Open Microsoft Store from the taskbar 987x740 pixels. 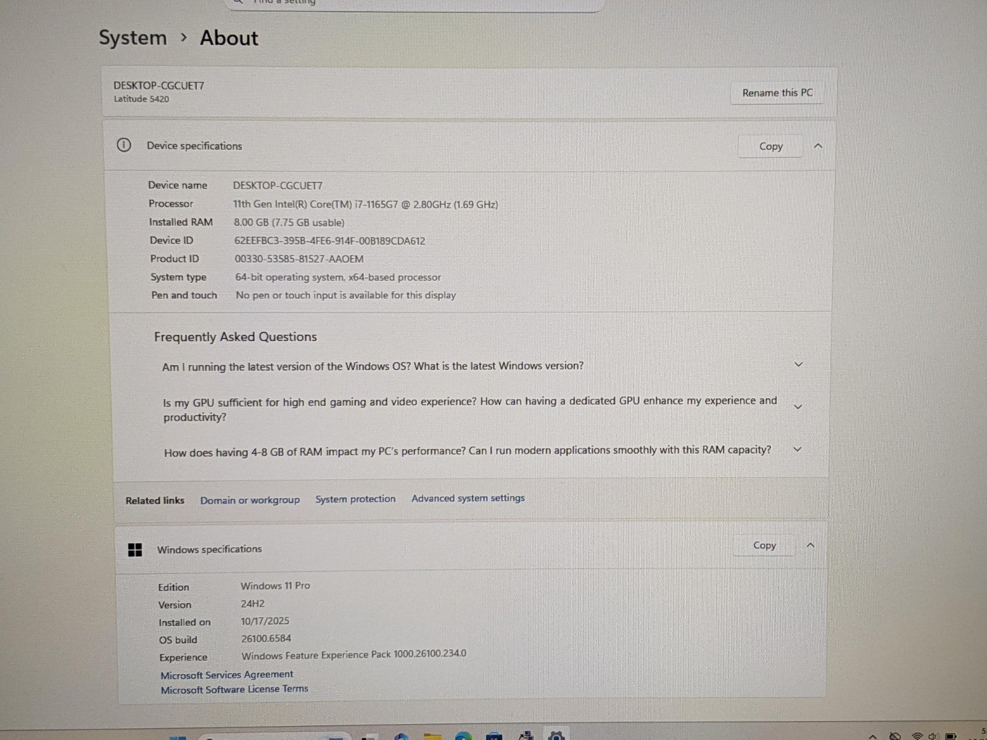pos(494,736)
